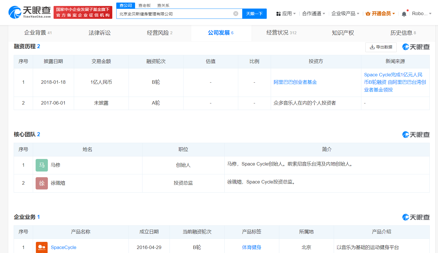
Task: Open the 历史信息 tab
Action: [x=403, y=33]
